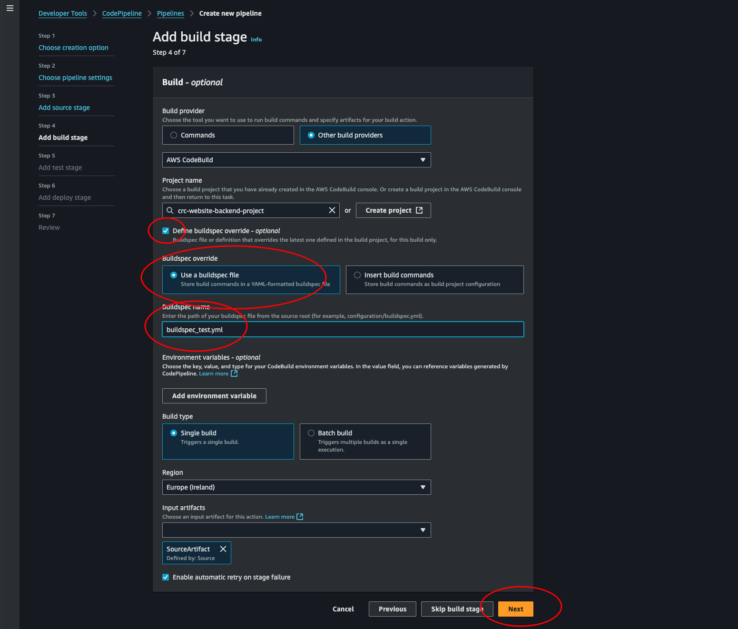Screen dimensions: 738x629
Task: Remove the SourceArtifact input artifact
Action: 223,549
